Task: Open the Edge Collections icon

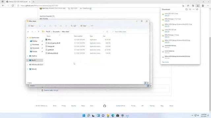Action: (x=193, y=6)
